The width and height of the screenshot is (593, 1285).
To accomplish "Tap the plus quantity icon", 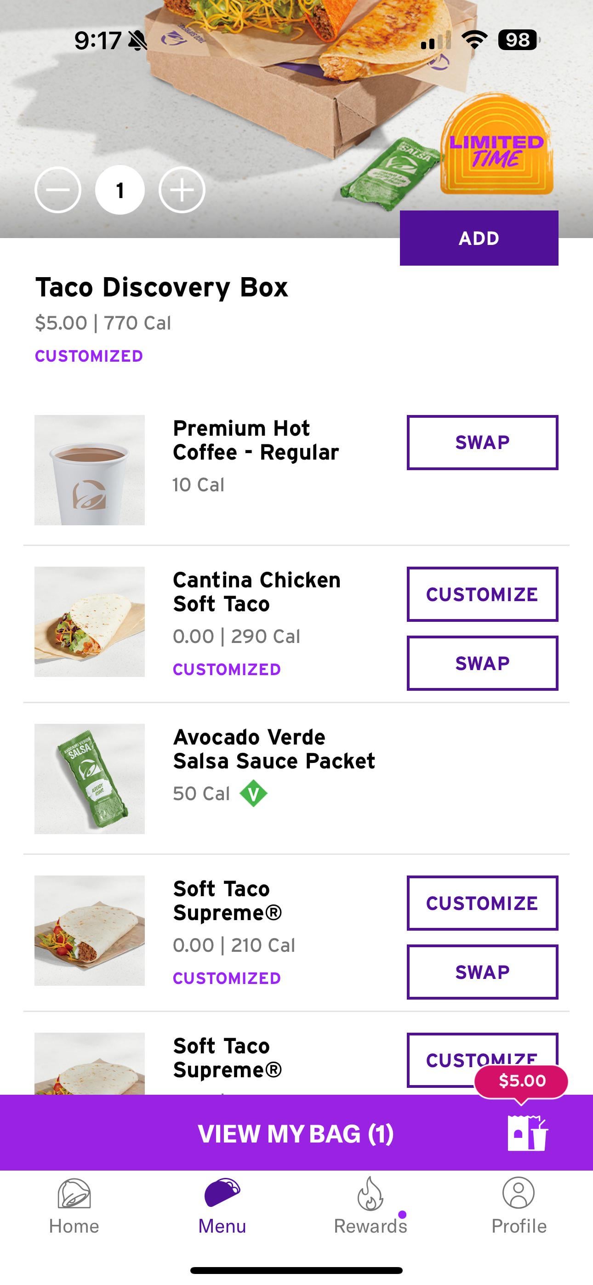I will pyautogui.click(x=182, y=190).
